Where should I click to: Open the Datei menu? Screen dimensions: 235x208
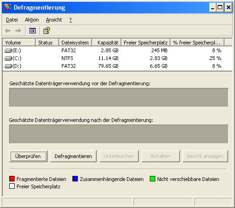coord(12,20)
